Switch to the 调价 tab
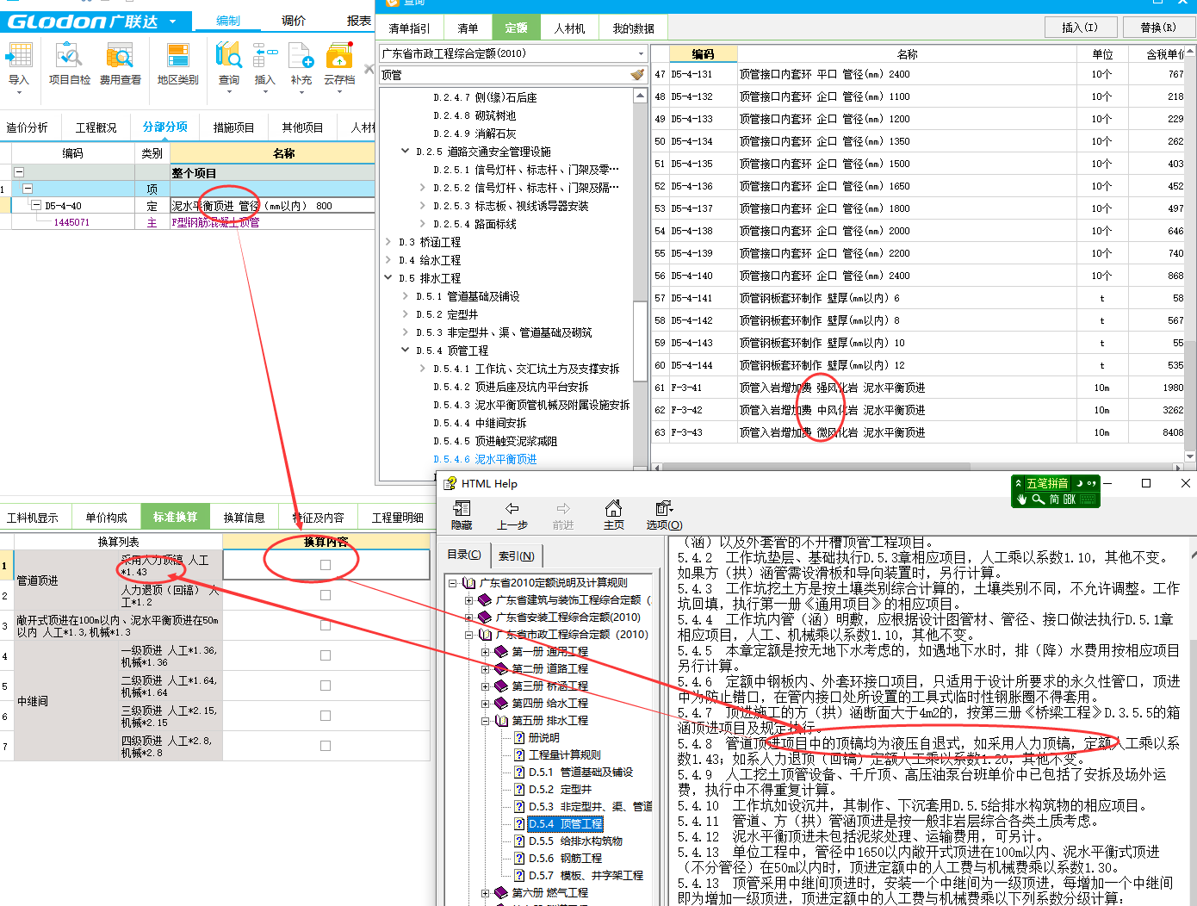This screenshot has height=906, width=1197. pos(294,21)
